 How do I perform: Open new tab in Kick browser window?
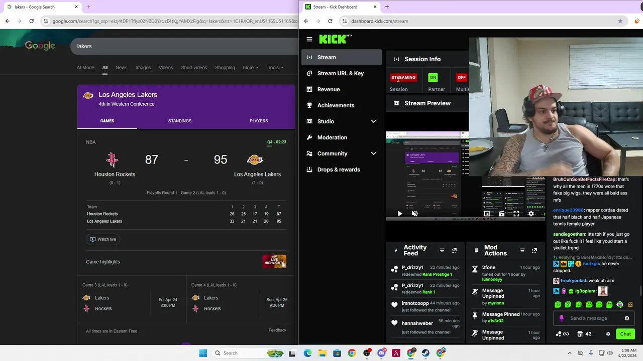click(x=387, y=7)
